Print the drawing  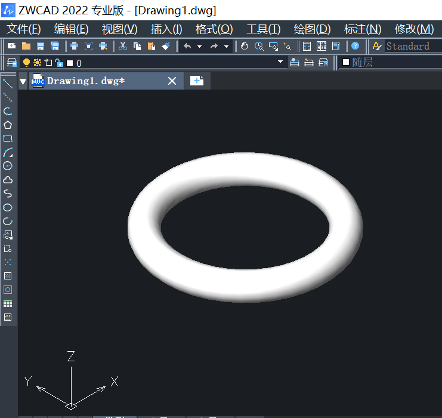pos(74,46)
